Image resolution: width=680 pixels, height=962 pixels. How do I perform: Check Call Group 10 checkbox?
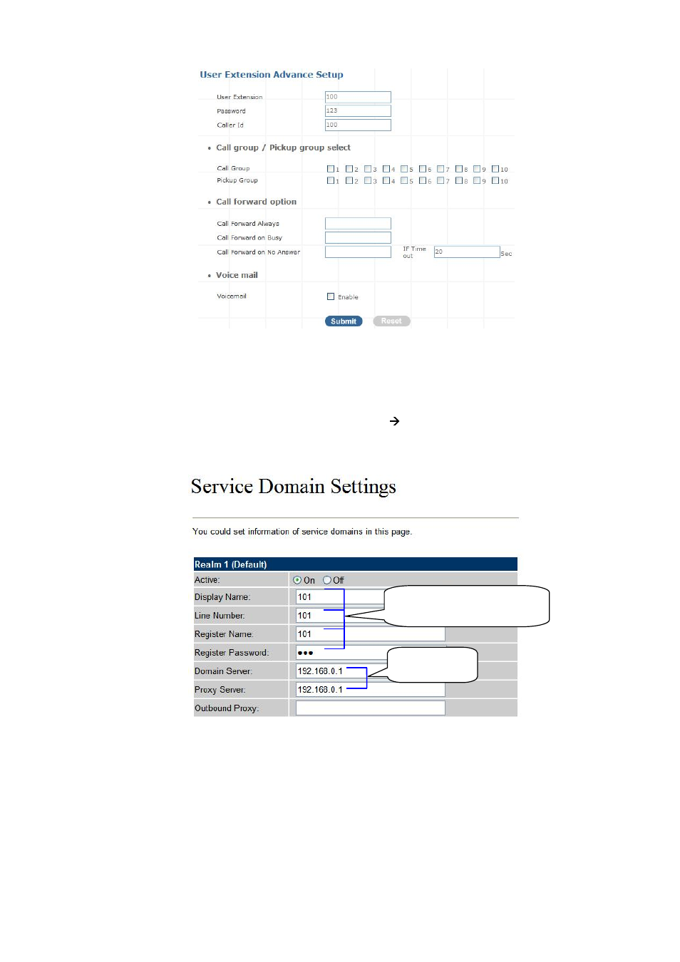(x=494, y=168)
